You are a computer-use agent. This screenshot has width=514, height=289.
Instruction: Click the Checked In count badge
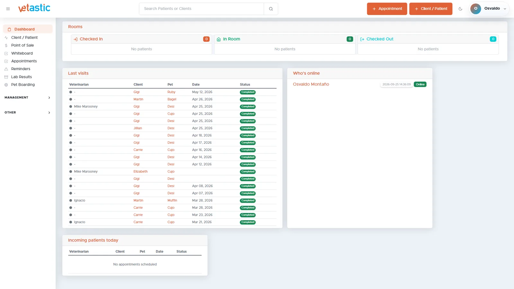click(206, 39)
